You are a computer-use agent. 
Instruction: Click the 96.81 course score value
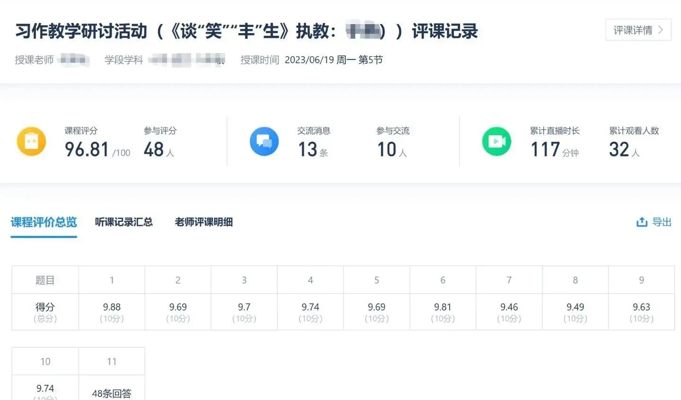pos(87,150)
